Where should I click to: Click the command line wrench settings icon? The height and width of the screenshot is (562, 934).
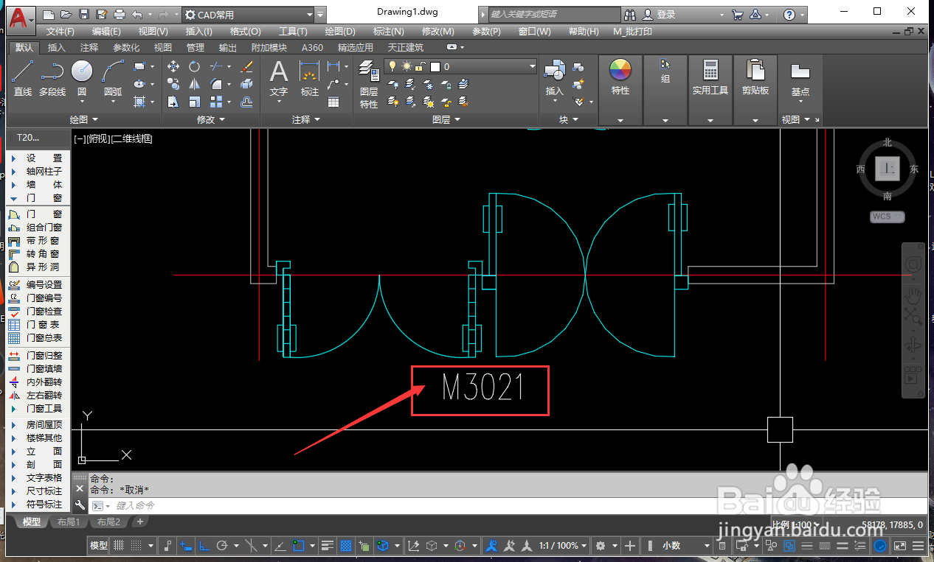point(80,505)
